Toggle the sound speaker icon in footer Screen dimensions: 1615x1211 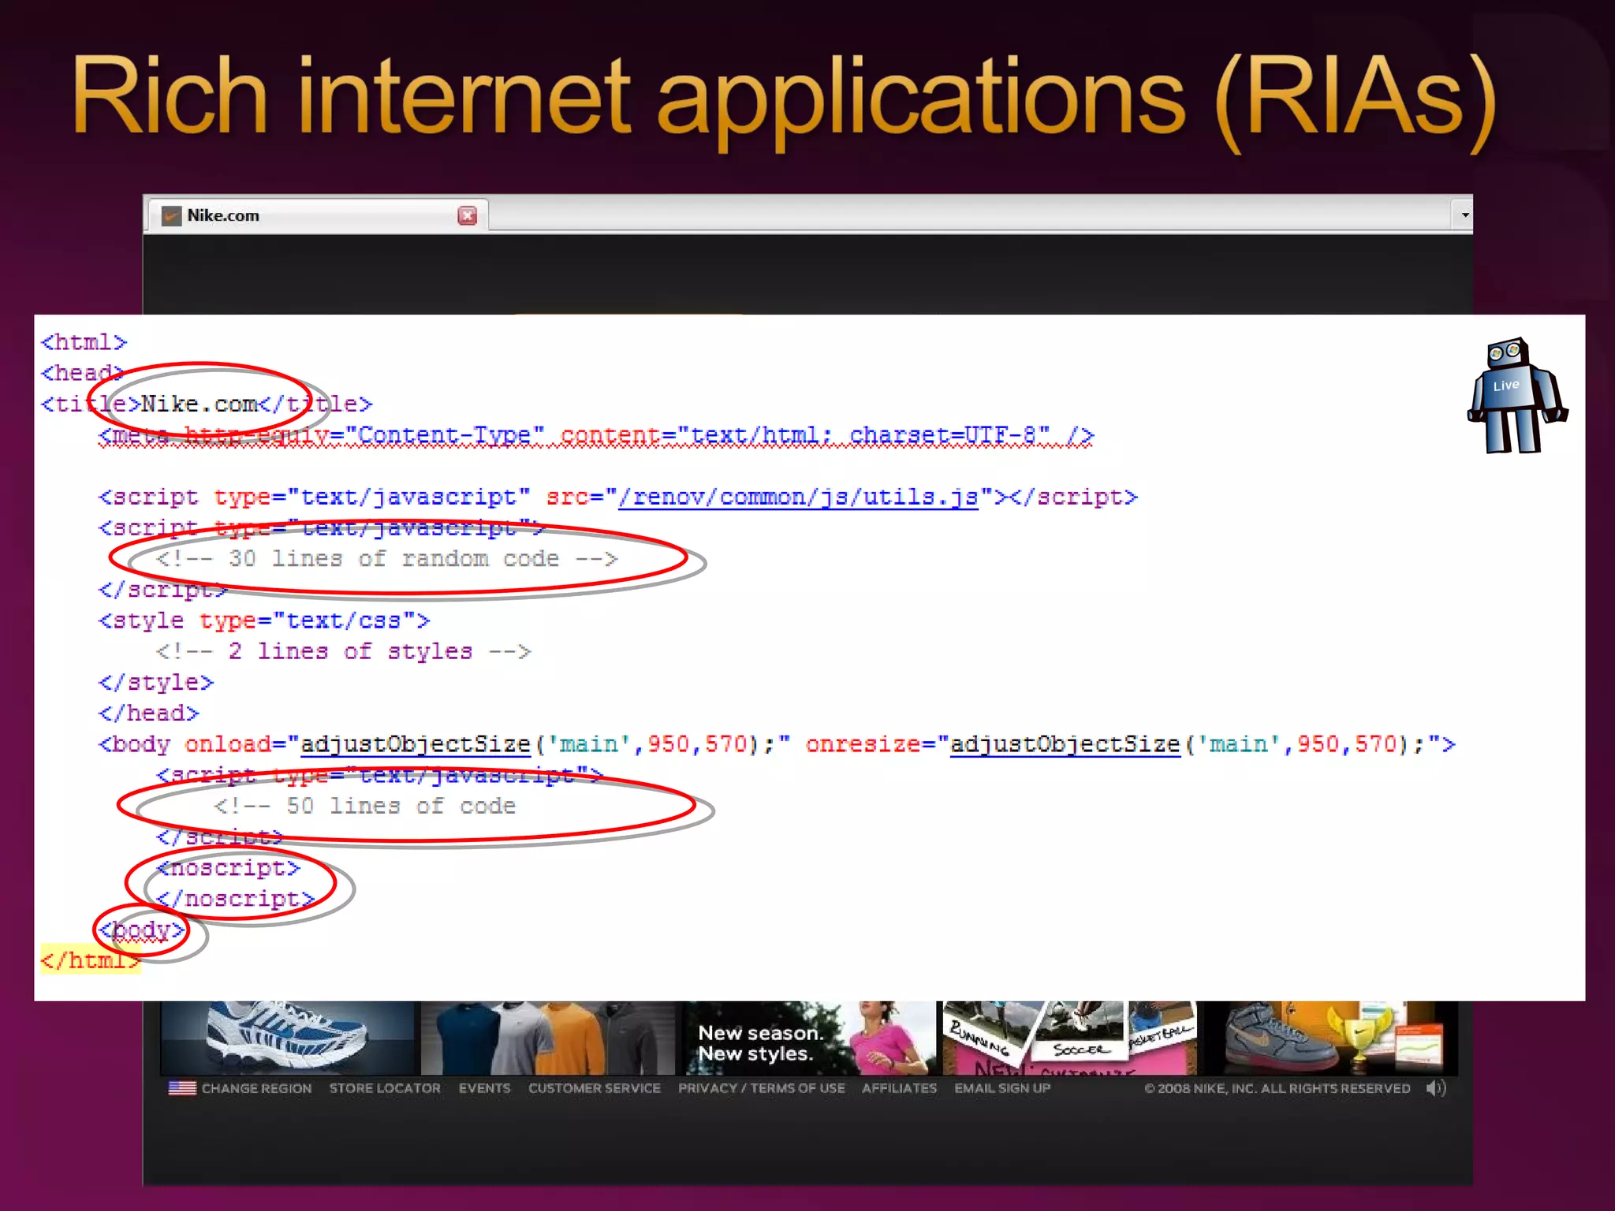(x=1435, y=1089)
